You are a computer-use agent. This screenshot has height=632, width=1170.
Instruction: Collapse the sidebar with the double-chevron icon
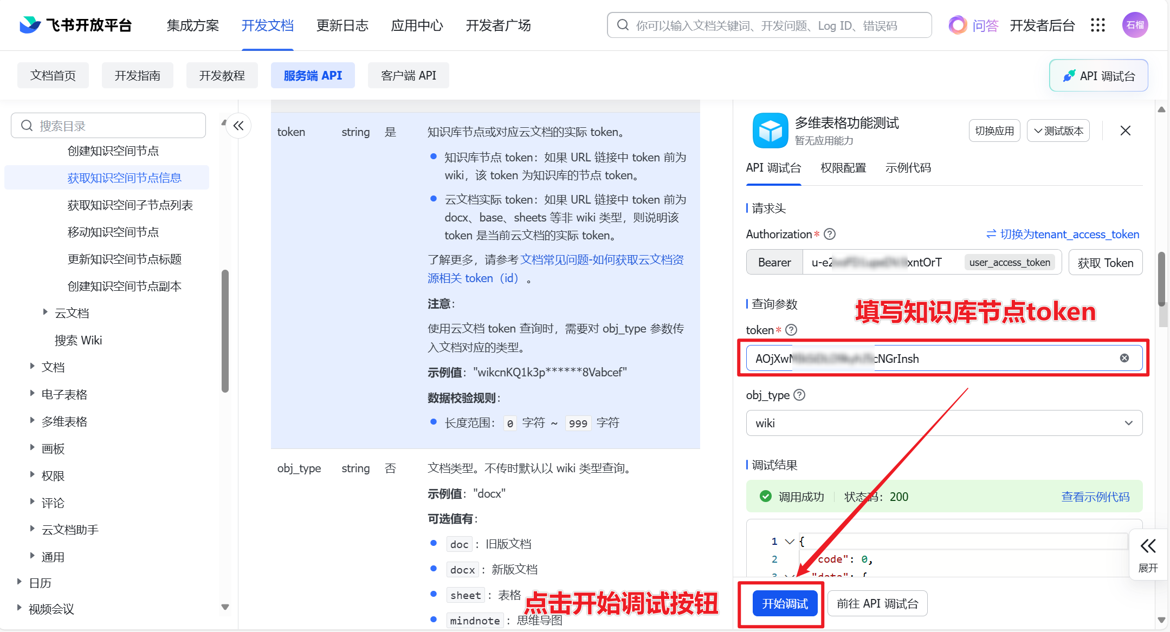click(238, 126)
